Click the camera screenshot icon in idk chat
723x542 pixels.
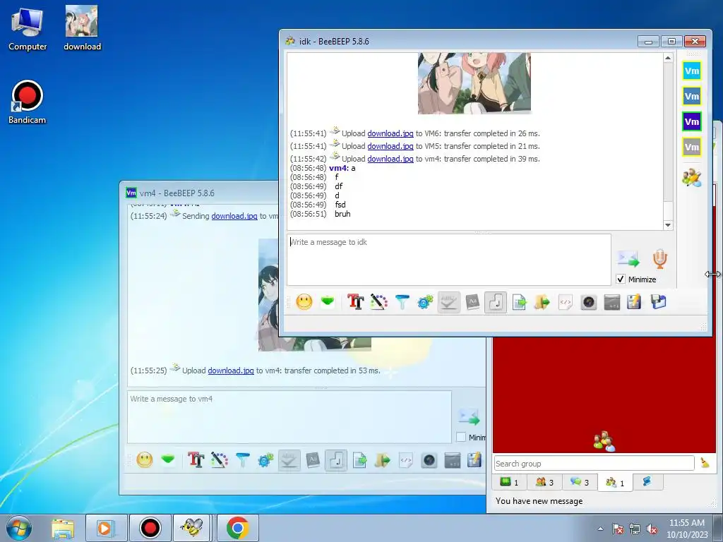(589, 302)
